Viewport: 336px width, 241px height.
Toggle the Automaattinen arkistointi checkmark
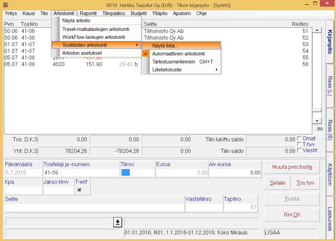pyautogui.click(x=145, y=54)
